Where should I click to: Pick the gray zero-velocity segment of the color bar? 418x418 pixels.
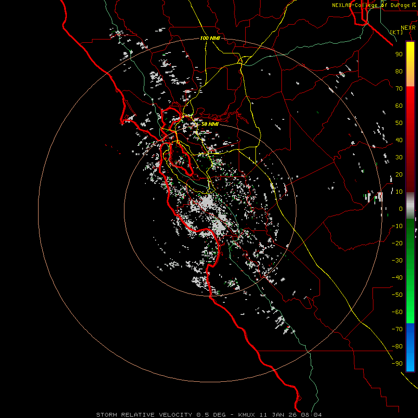[410, 206]
